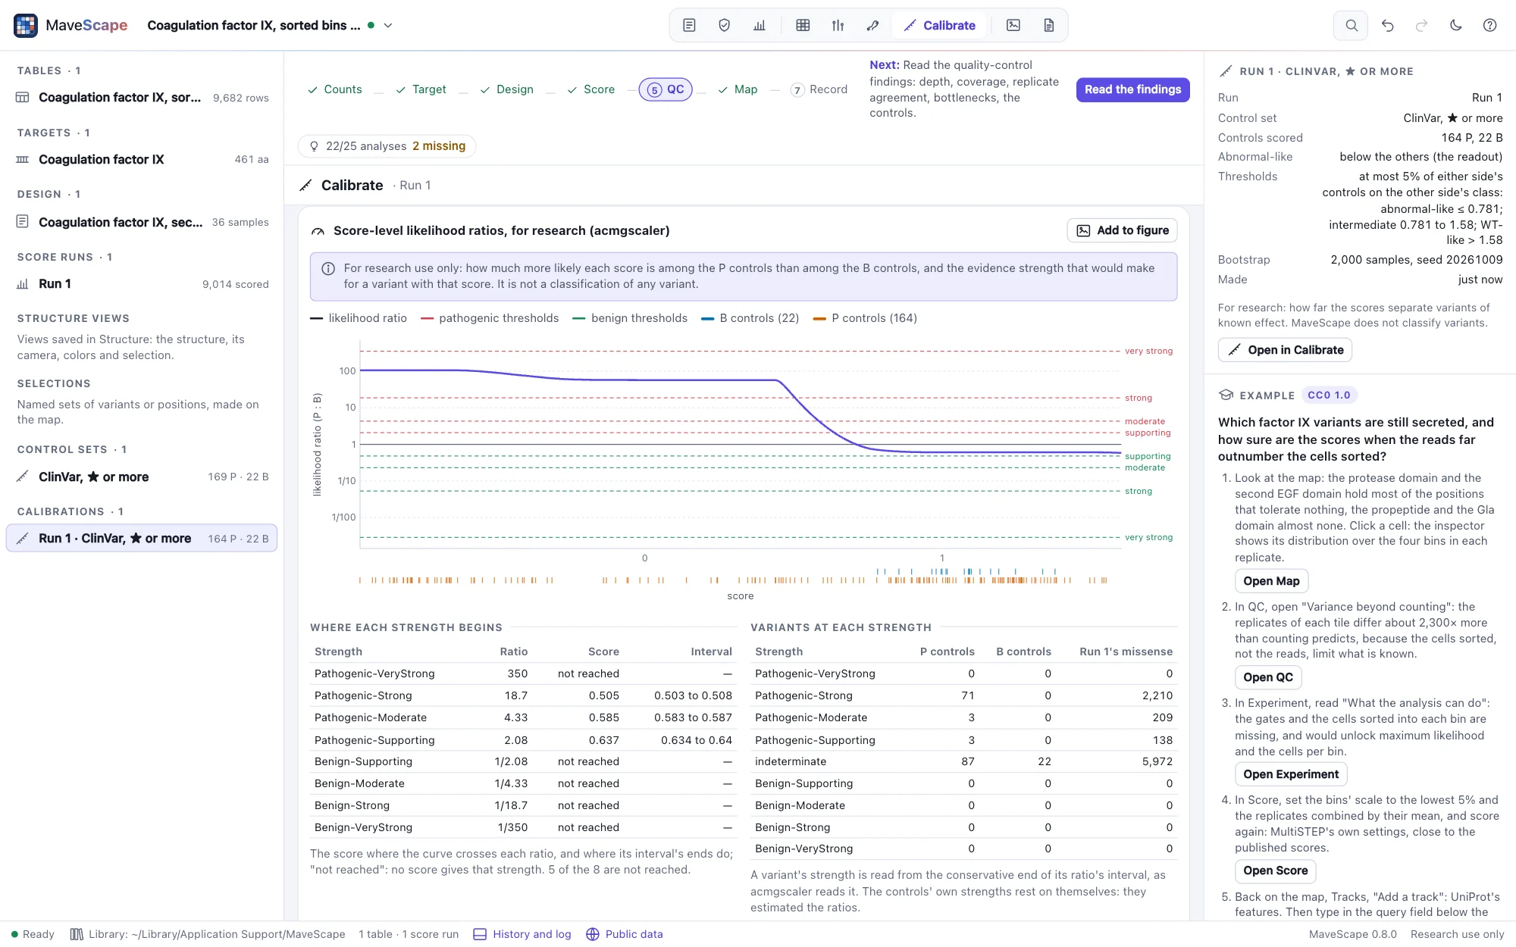
Task: Open the Structure icon left of Calibrate
Action: tap(872, 25)
